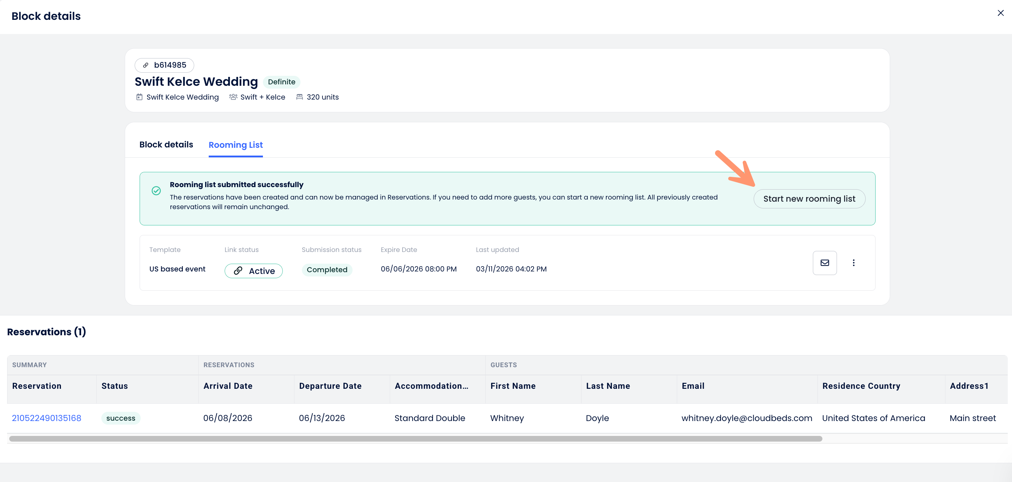Open reservation 210522490135168 link
The image size is (1012, 482).
46,418
